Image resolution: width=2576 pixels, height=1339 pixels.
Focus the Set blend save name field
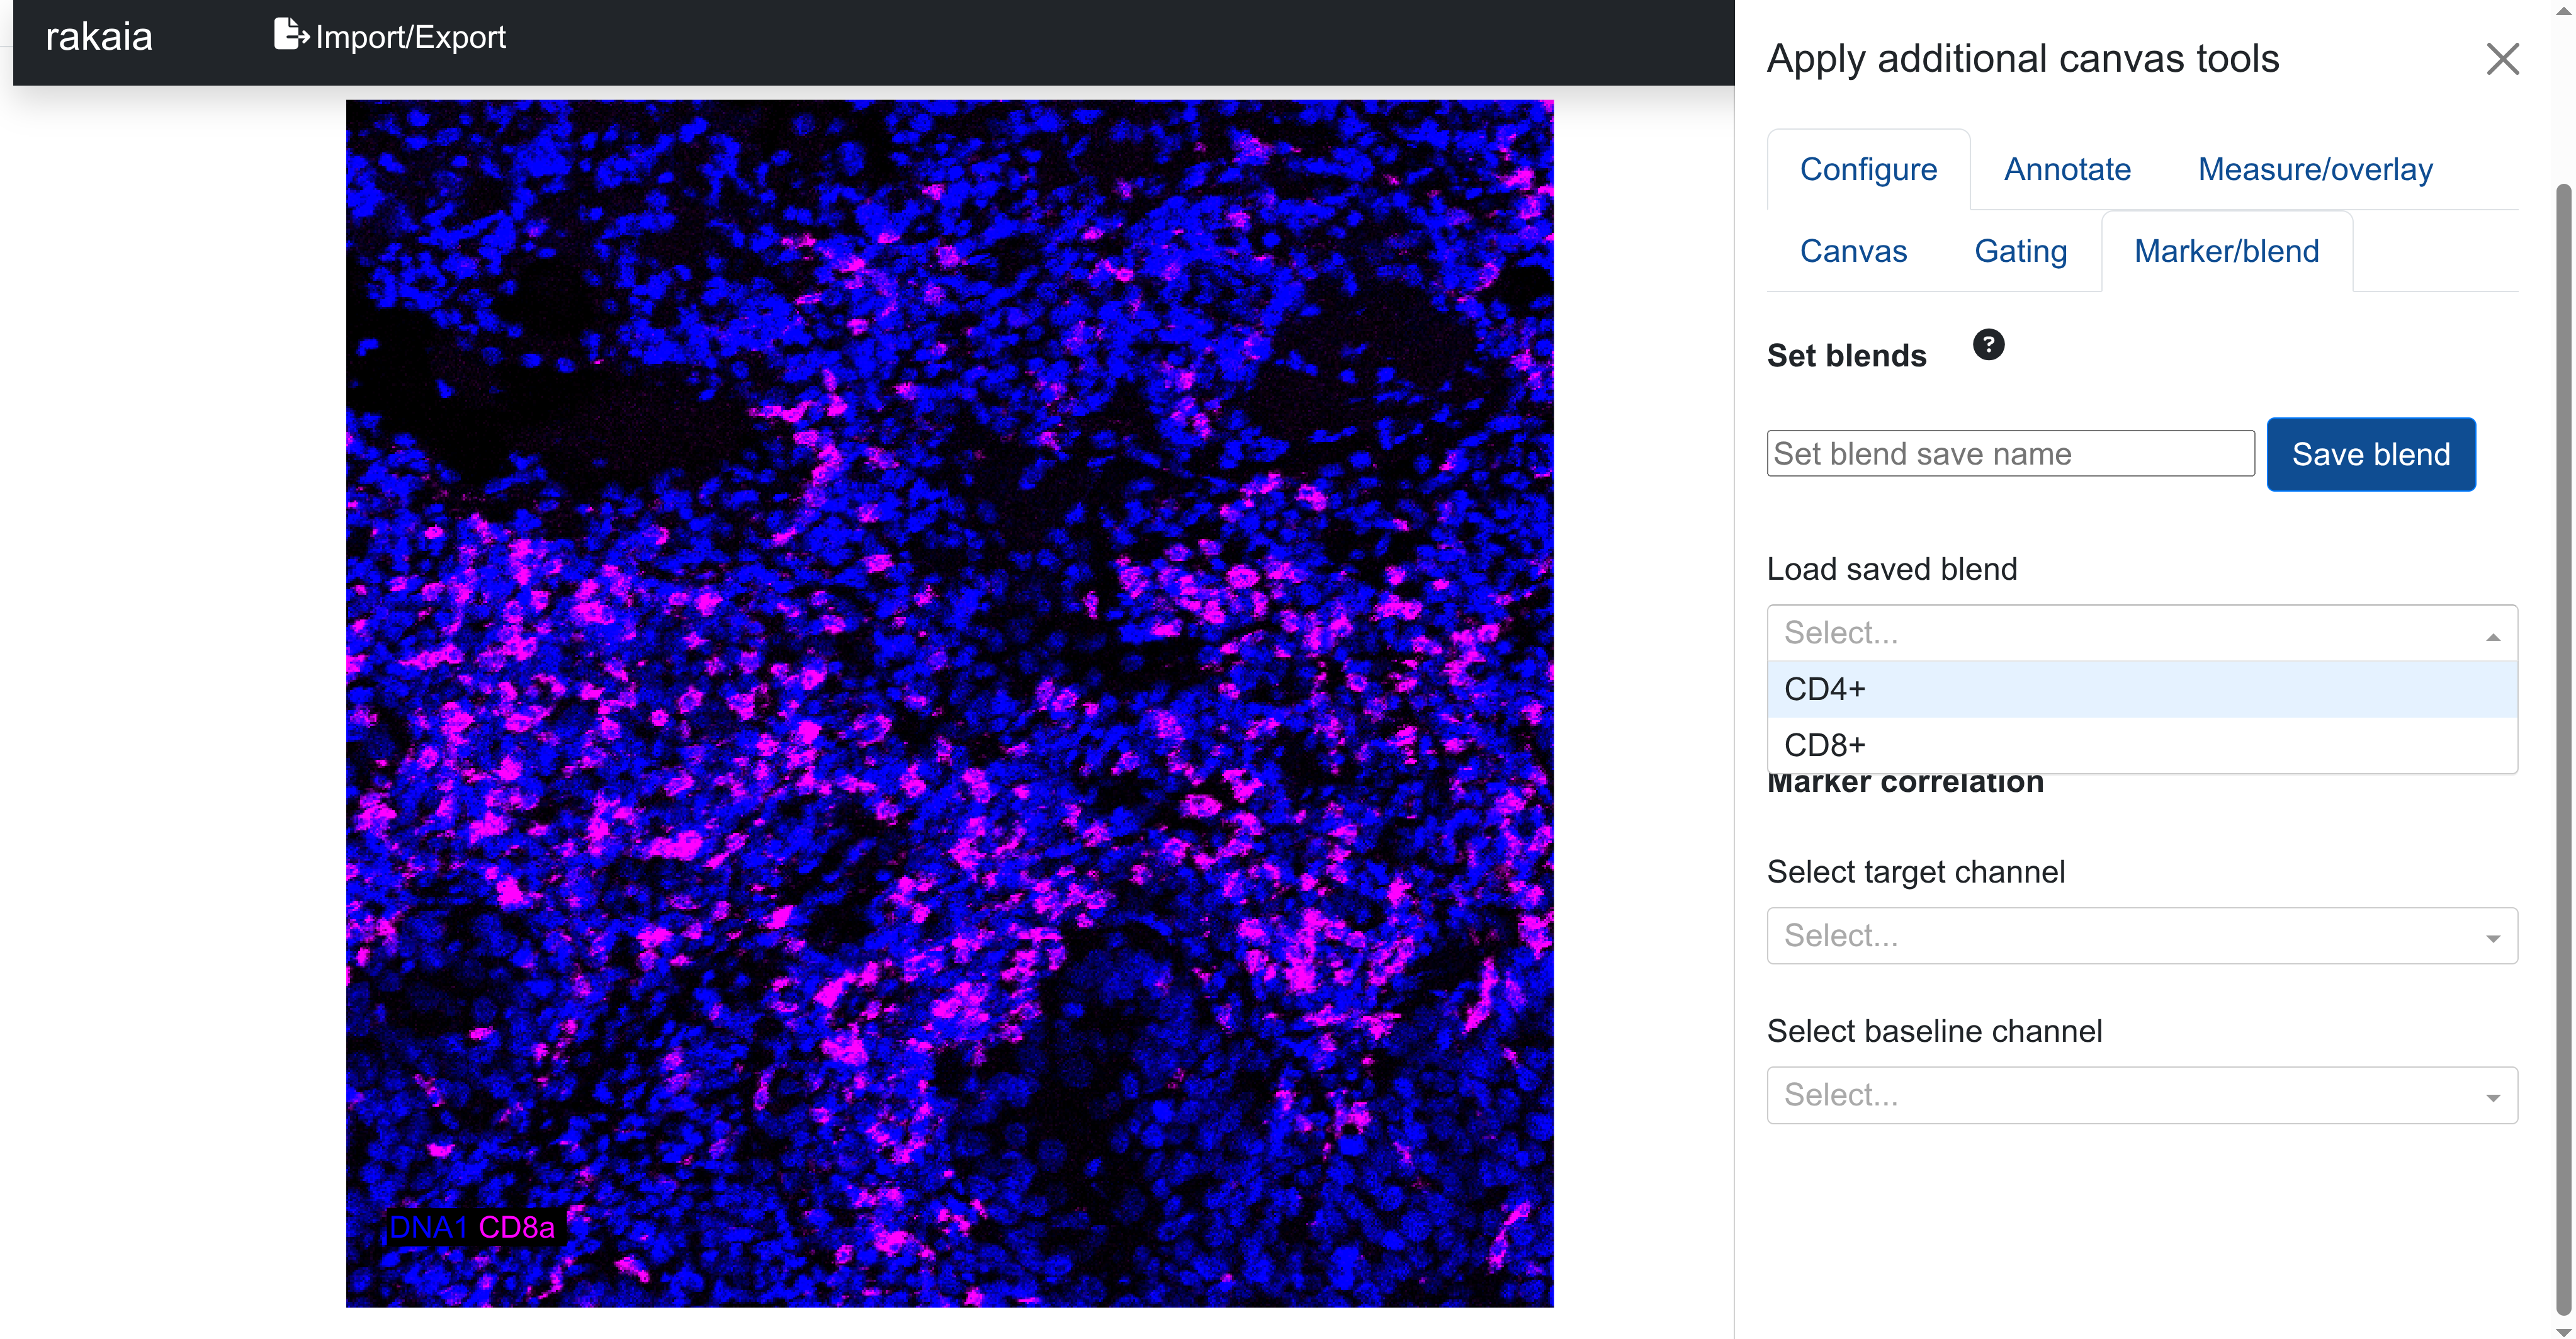pyautogui.click(x=2010, y=454)
